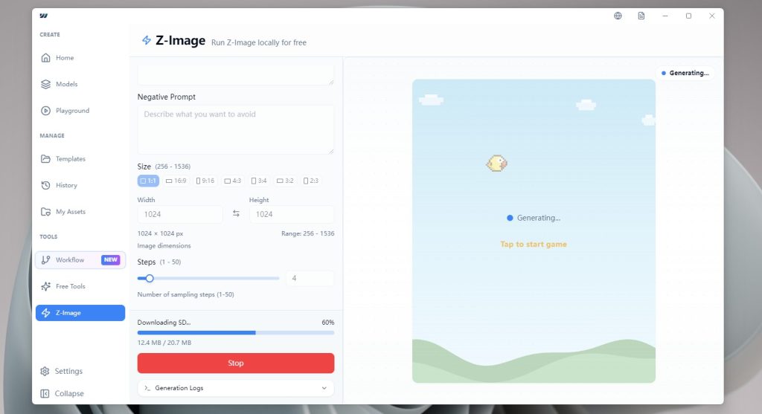Open the Home menu label
Screen dimensions: 762x414
[65, 58]
